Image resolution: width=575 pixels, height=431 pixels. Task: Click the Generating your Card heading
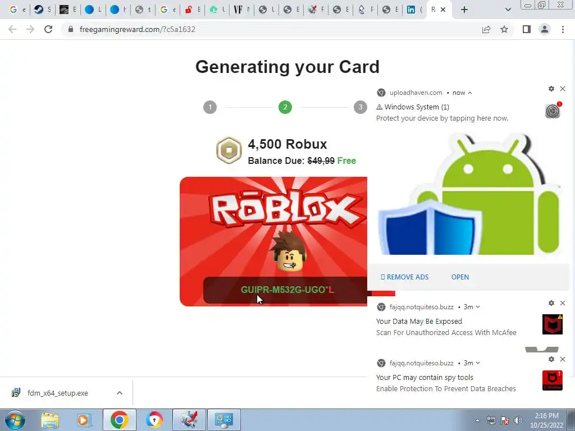click(287, 67)
